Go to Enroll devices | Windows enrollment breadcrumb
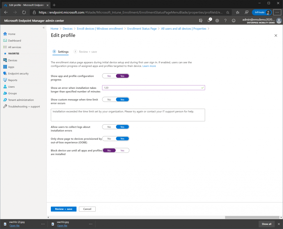This screenshot has height=229, width=283. (x=100, y=29)
